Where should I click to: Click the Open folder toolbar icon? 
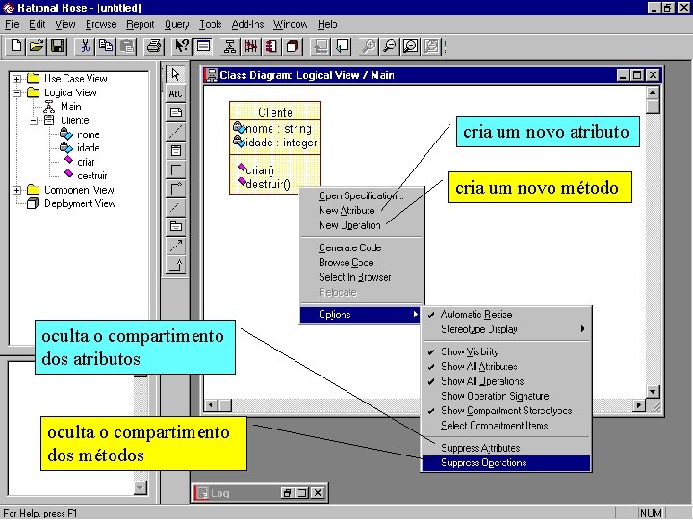[x=37, y=46]
